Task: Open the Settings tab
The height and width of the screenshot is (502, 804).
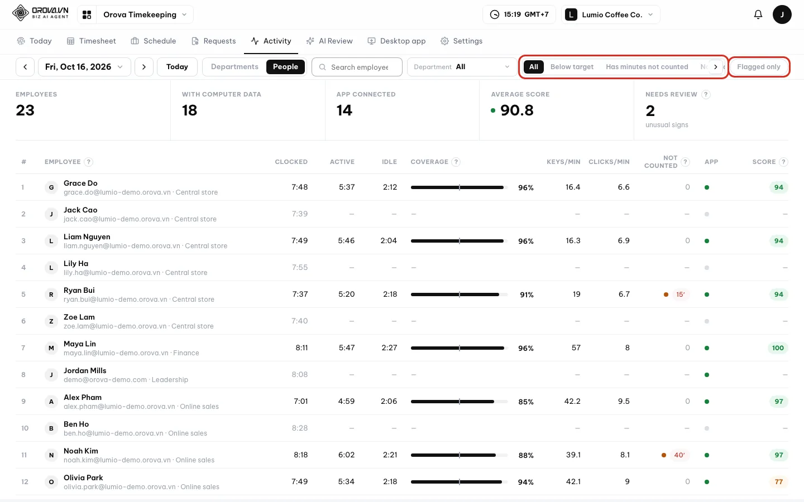Action: (x=461, y=41)
